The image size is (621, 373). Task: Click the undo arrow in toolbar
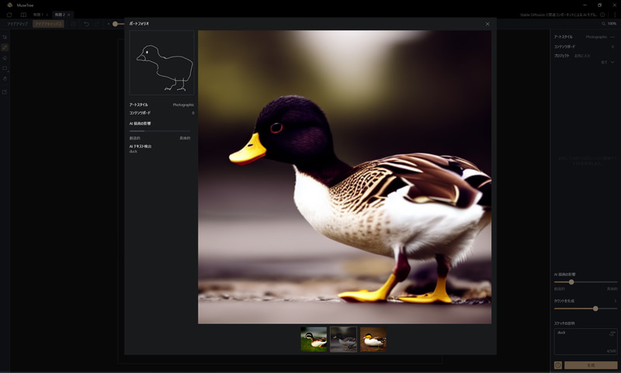coord(86,24)
